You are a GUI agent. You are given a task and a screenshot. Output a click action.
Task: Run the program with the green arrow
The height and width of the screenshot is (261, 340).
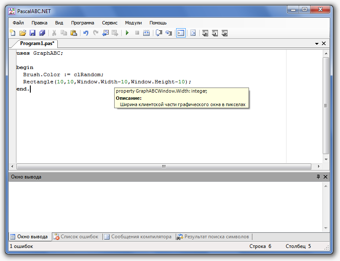[x=127, y=33]
